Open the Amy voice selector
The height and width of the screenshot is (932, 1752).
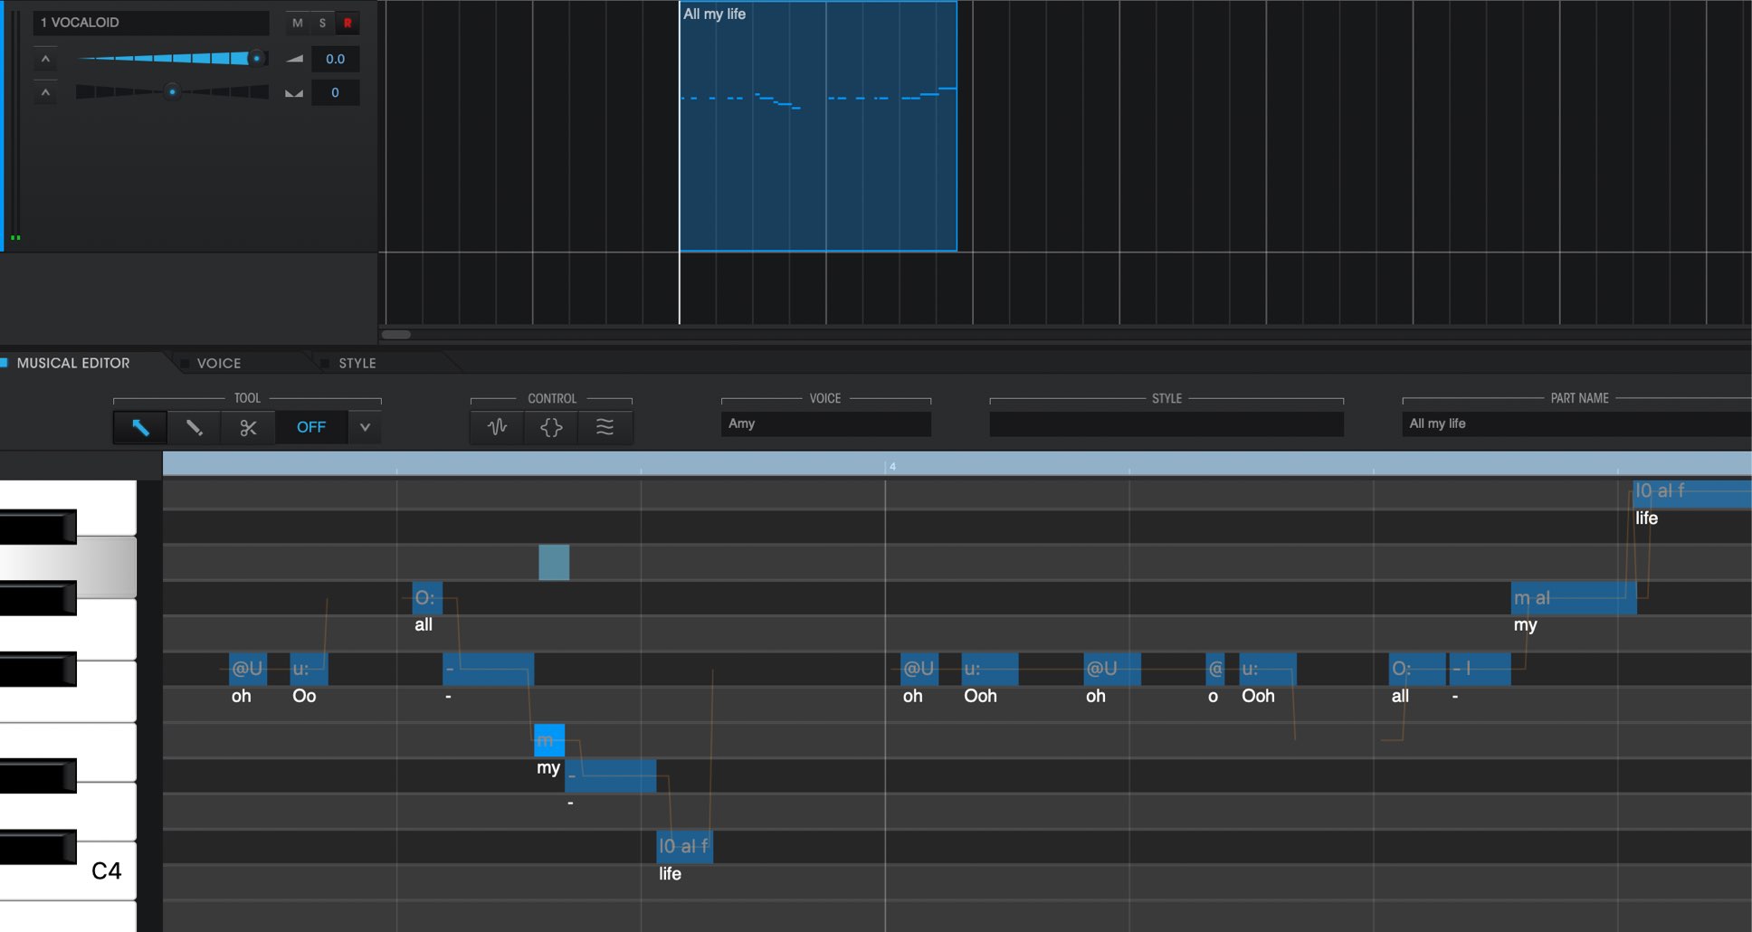pyautogui.click(x=825, y=423)
